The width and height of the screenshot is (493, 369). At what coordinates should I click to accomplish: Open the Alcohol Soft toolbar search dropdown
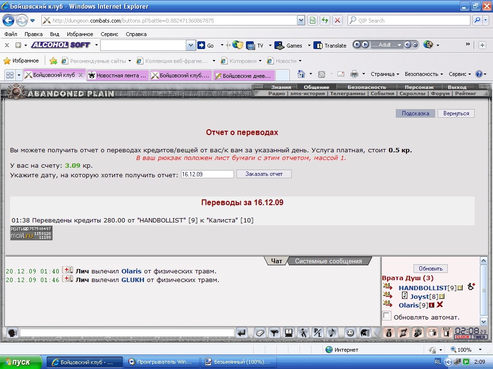(x=191, y=46)
